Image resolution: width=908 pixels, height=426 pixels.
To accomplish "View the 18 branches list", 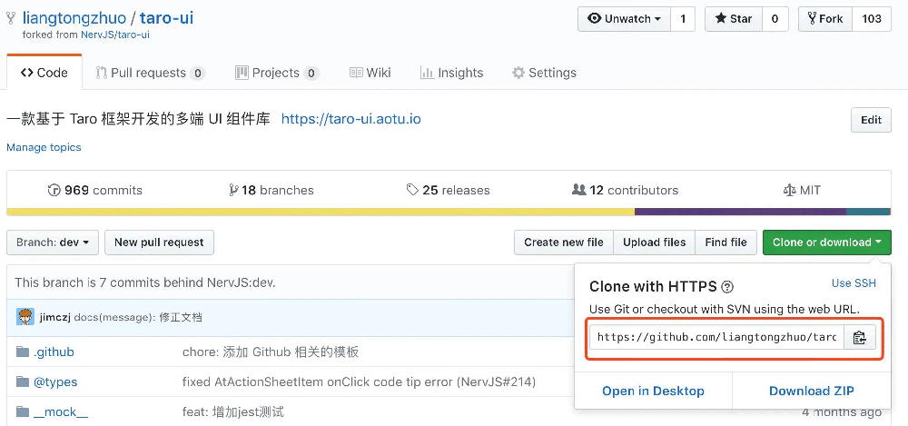I will (x=271, y=190).
